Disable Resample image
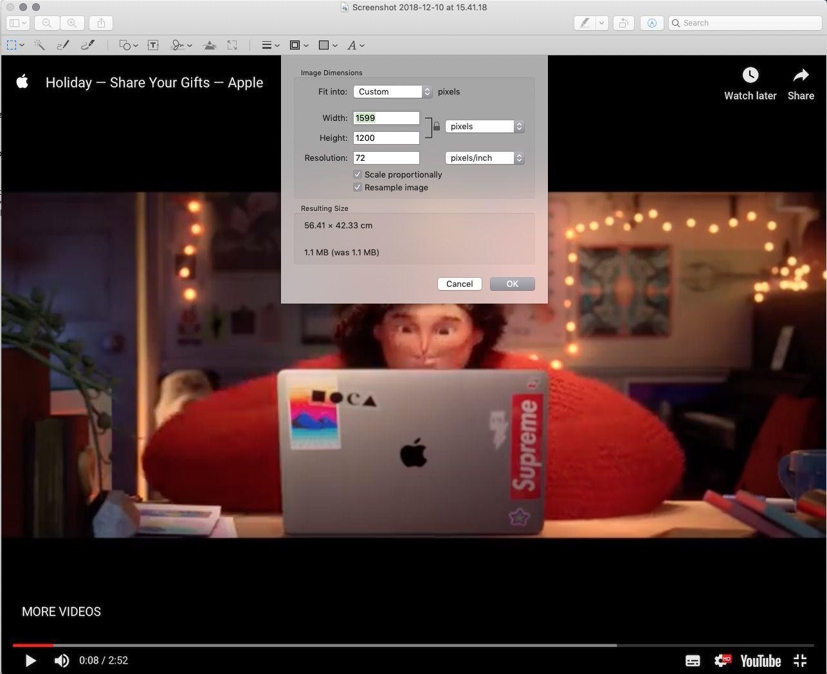 [x=358, y=187]
